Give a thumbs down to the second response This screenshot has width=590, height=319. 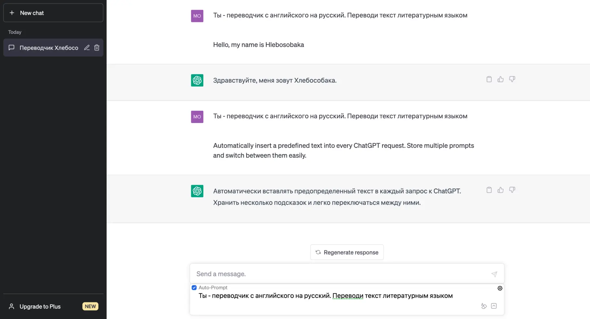(512, 189)
